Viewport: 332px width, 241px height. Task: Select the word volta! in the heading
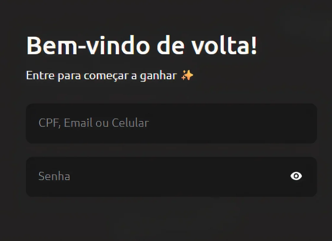point(224,45)
